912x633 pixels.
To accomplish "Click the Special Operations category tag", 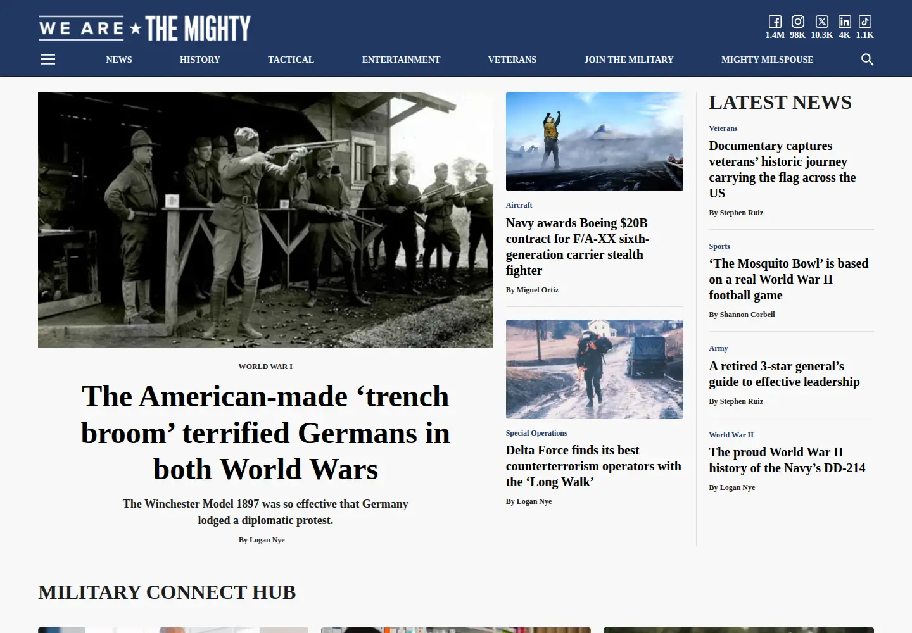I will click(x=536, y=433).
